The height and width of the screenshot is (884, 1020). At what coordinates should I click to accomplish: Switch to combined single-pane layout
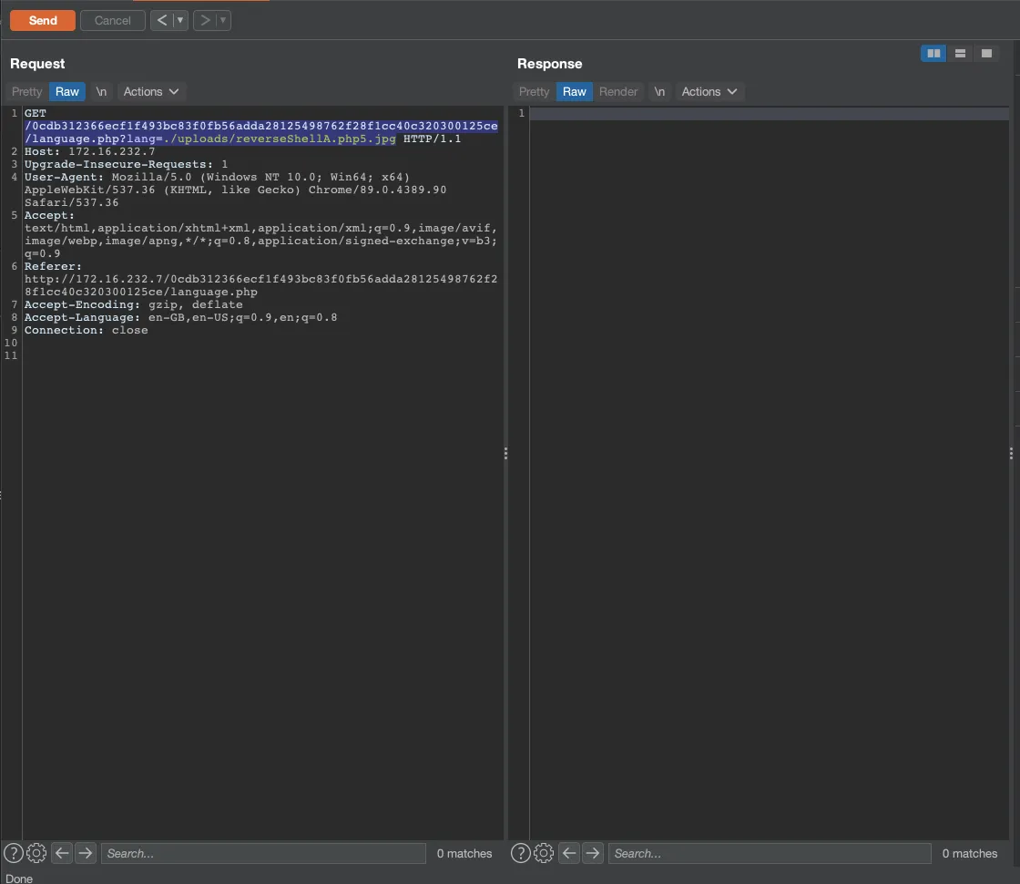986,54
